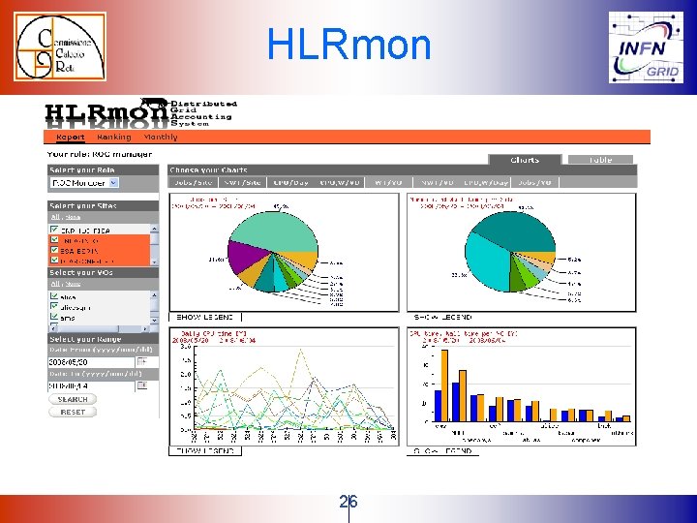The width and height of the screenshot is (697, 523).
Task: Show legend for the wall time pie chart
Action: [442, 317]
